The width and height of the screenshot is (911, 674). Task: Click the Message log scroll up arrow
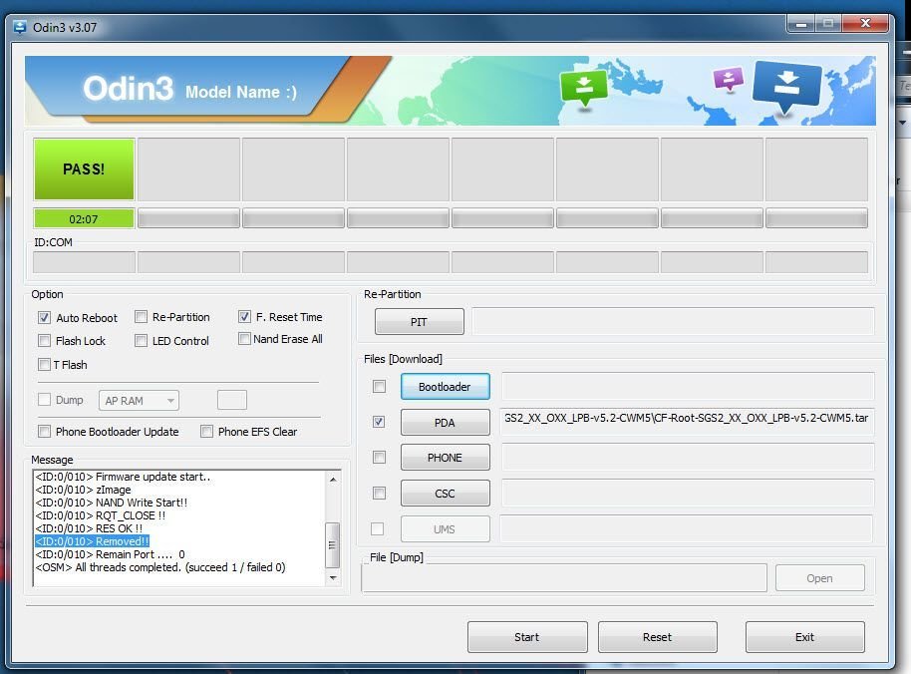pyautogui.click(x=333, y=480)
